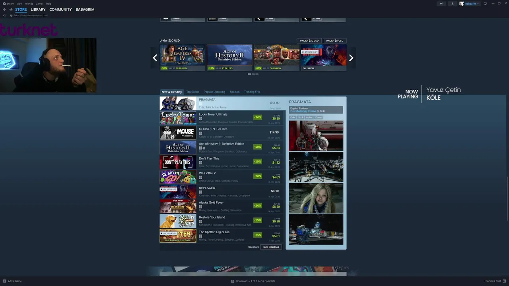This screenshot has height=286, width=509.
Task: Open the BABAGRIM profile section
Action: pyautogui.click(x=85, y=9)
